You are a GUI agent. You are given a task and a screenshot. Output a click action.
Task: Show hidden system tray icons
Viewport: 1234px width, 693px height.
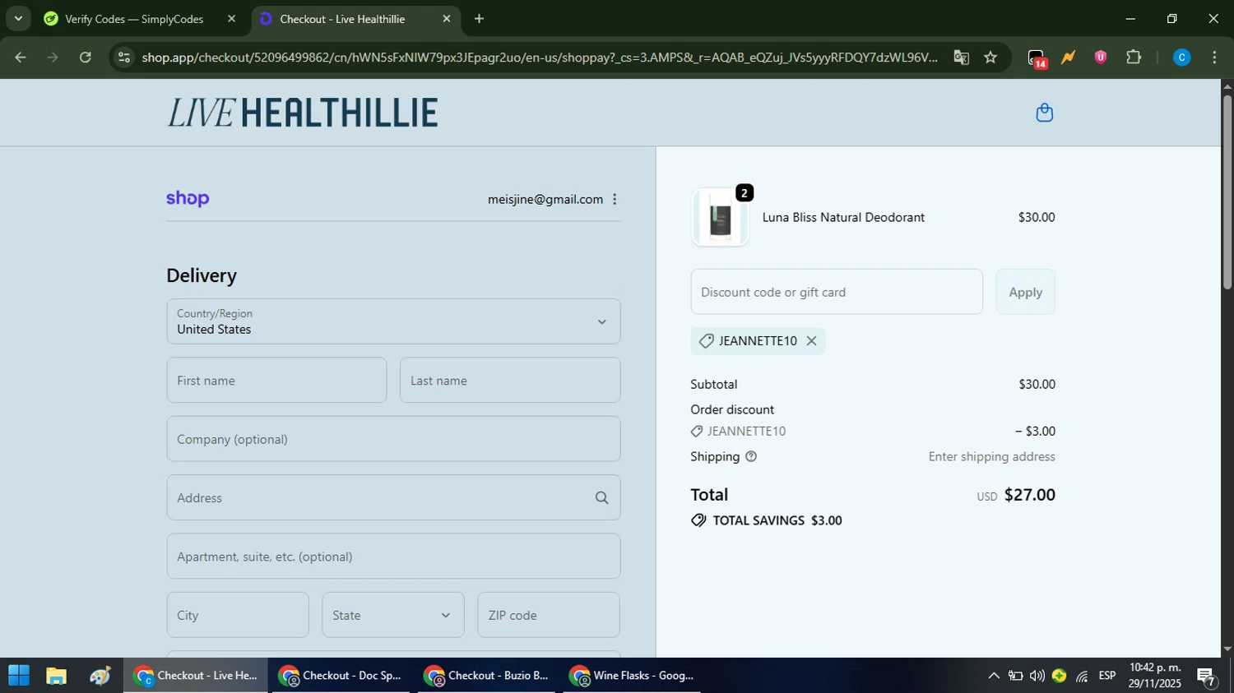994,676
